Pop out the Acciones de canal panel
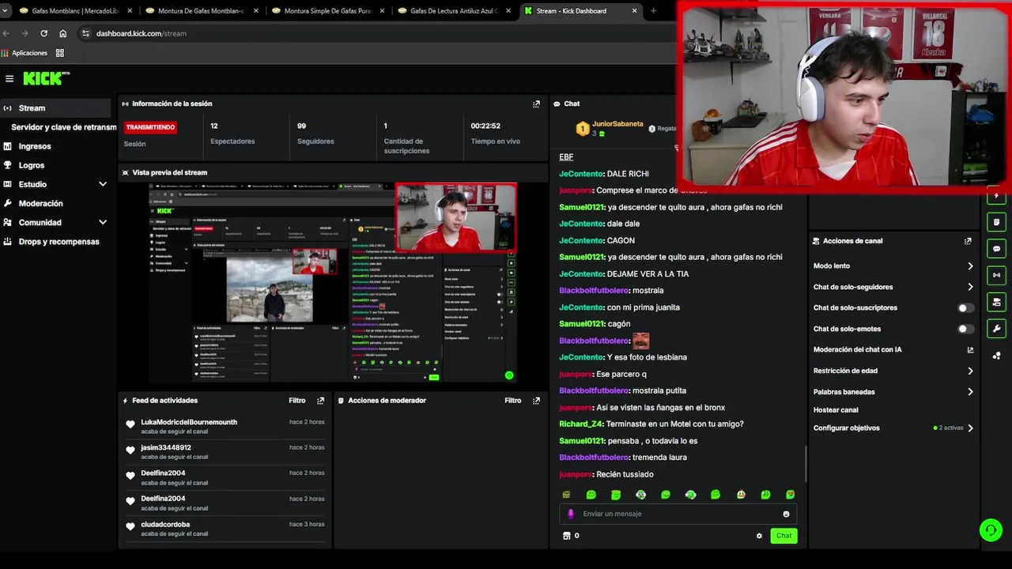Screen dimensions: 1012x569 coord(968,241)
